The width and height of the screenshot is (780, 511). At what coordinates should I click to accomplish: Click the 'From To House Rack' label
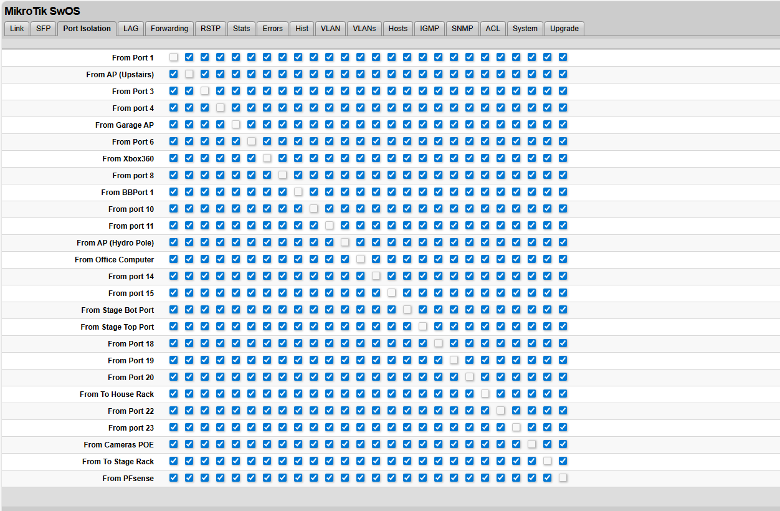(x=117, y=394)
